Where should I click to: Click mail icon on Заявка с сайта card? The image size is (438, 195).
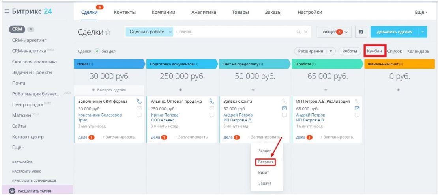pos(285,108)
